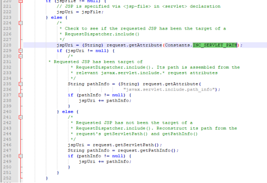The width and height of the screenshot is (267, 183).
Task: Click the comment 'RequestDispatcher.include()' on line 226
Action: [x=102, y=34]
